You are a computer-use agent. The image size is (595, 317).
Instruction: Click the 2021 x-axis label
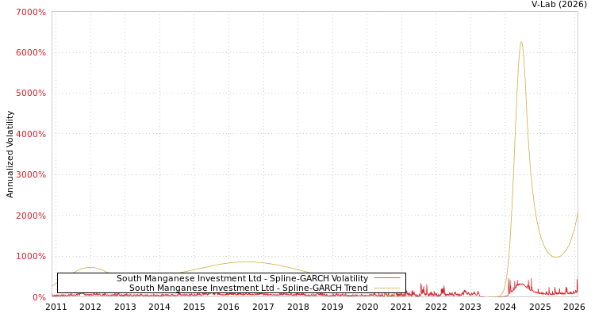click(401, 307)
